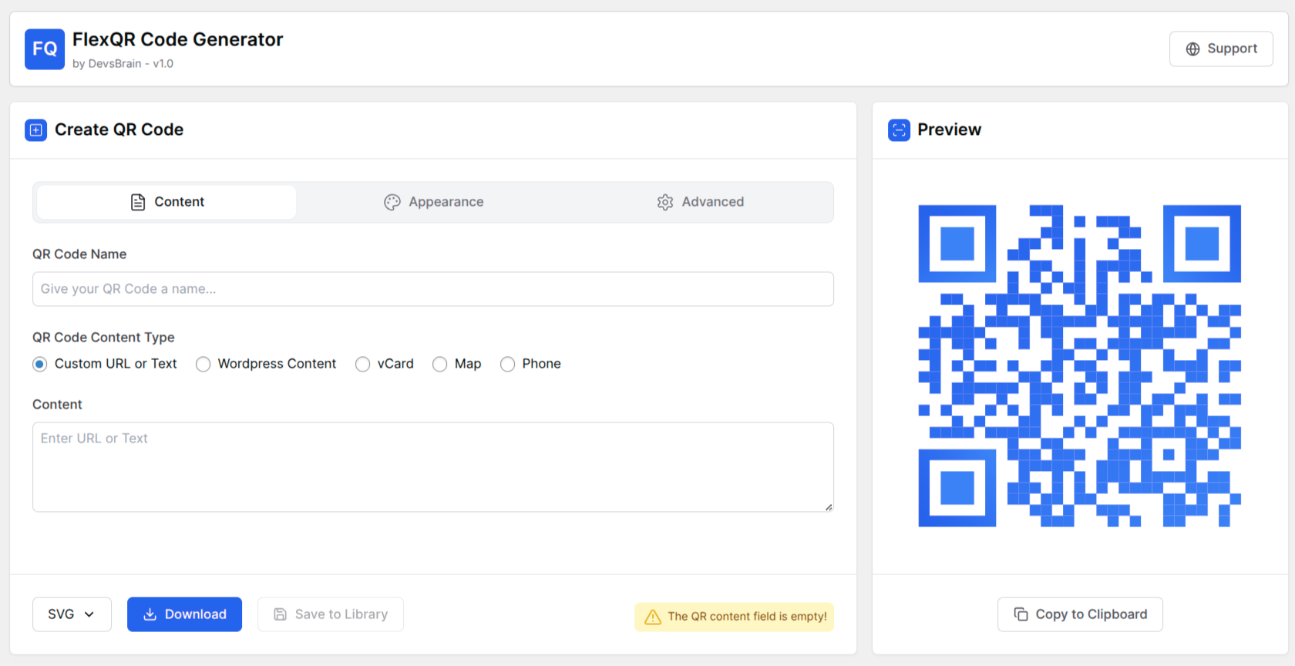Image resolution: width=1295 pixels, height=666 pixels.
Task: Open the Support link
Action: pos(1221,49)
